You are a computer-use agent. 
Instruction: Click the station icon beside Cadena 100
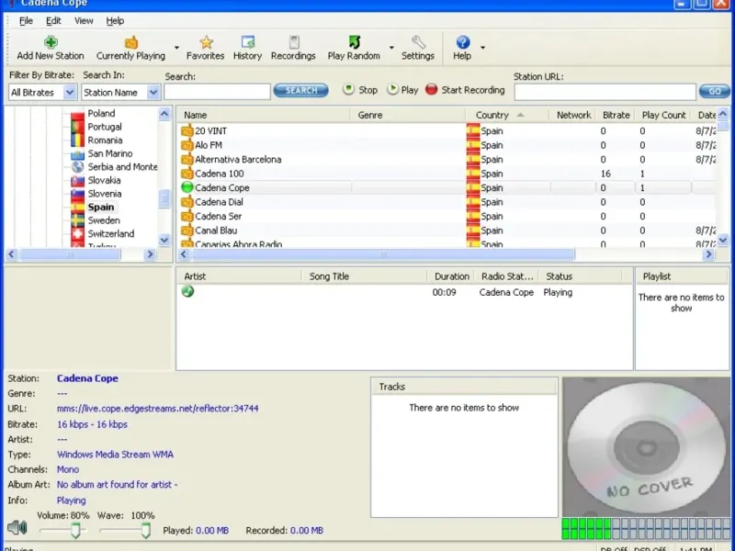tap(187, 174)
